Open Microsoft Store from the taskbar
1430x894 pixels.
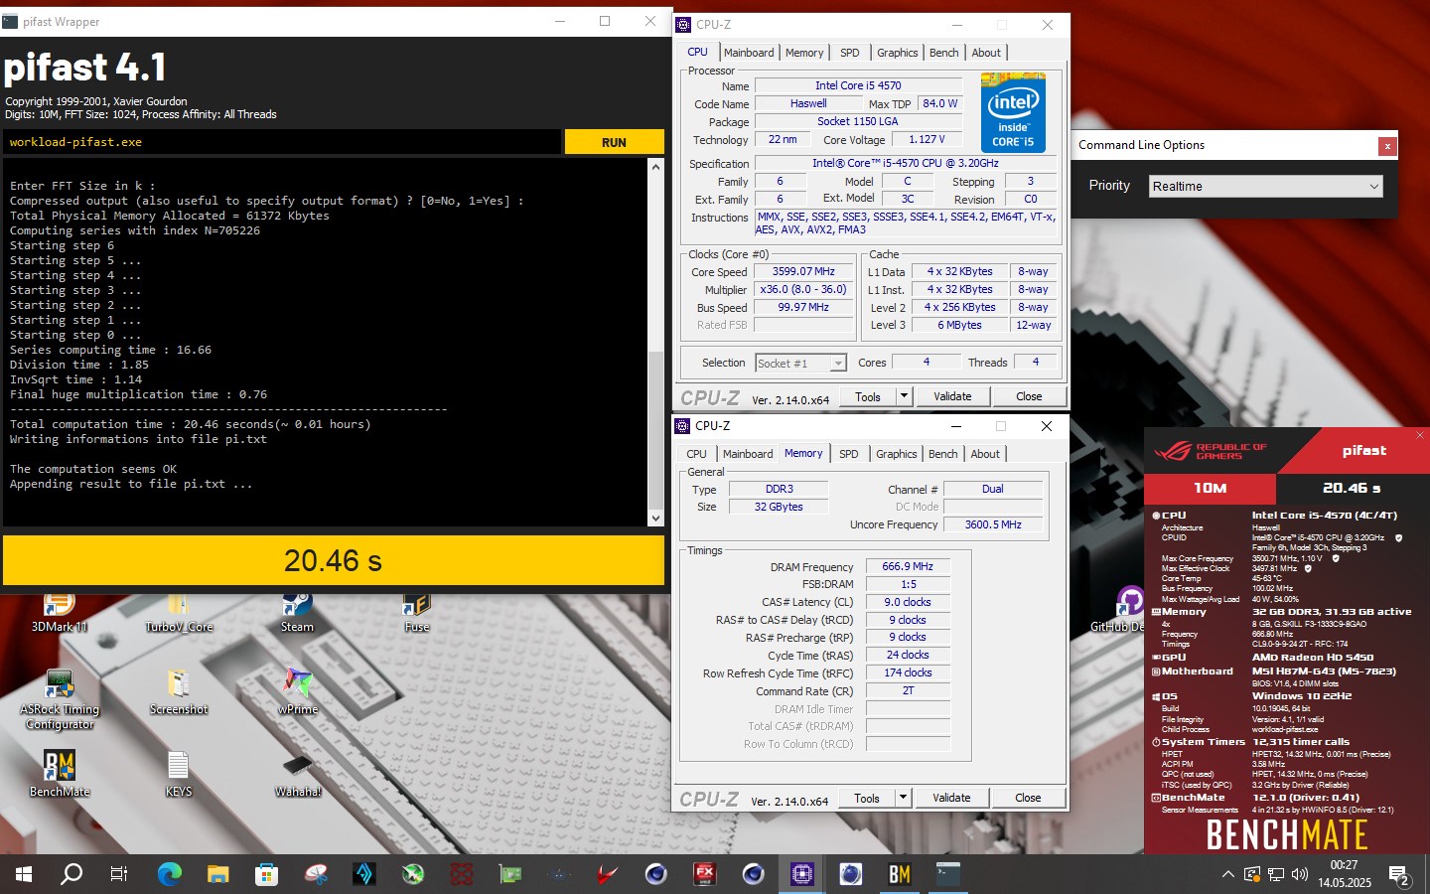tap(267, 874)
